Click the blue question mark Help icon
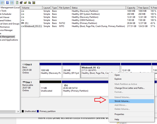 pyautogui.click(x=8, y=3)
